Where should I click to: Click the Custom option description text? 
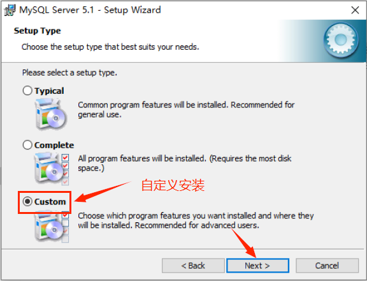(x=196, y=220)
